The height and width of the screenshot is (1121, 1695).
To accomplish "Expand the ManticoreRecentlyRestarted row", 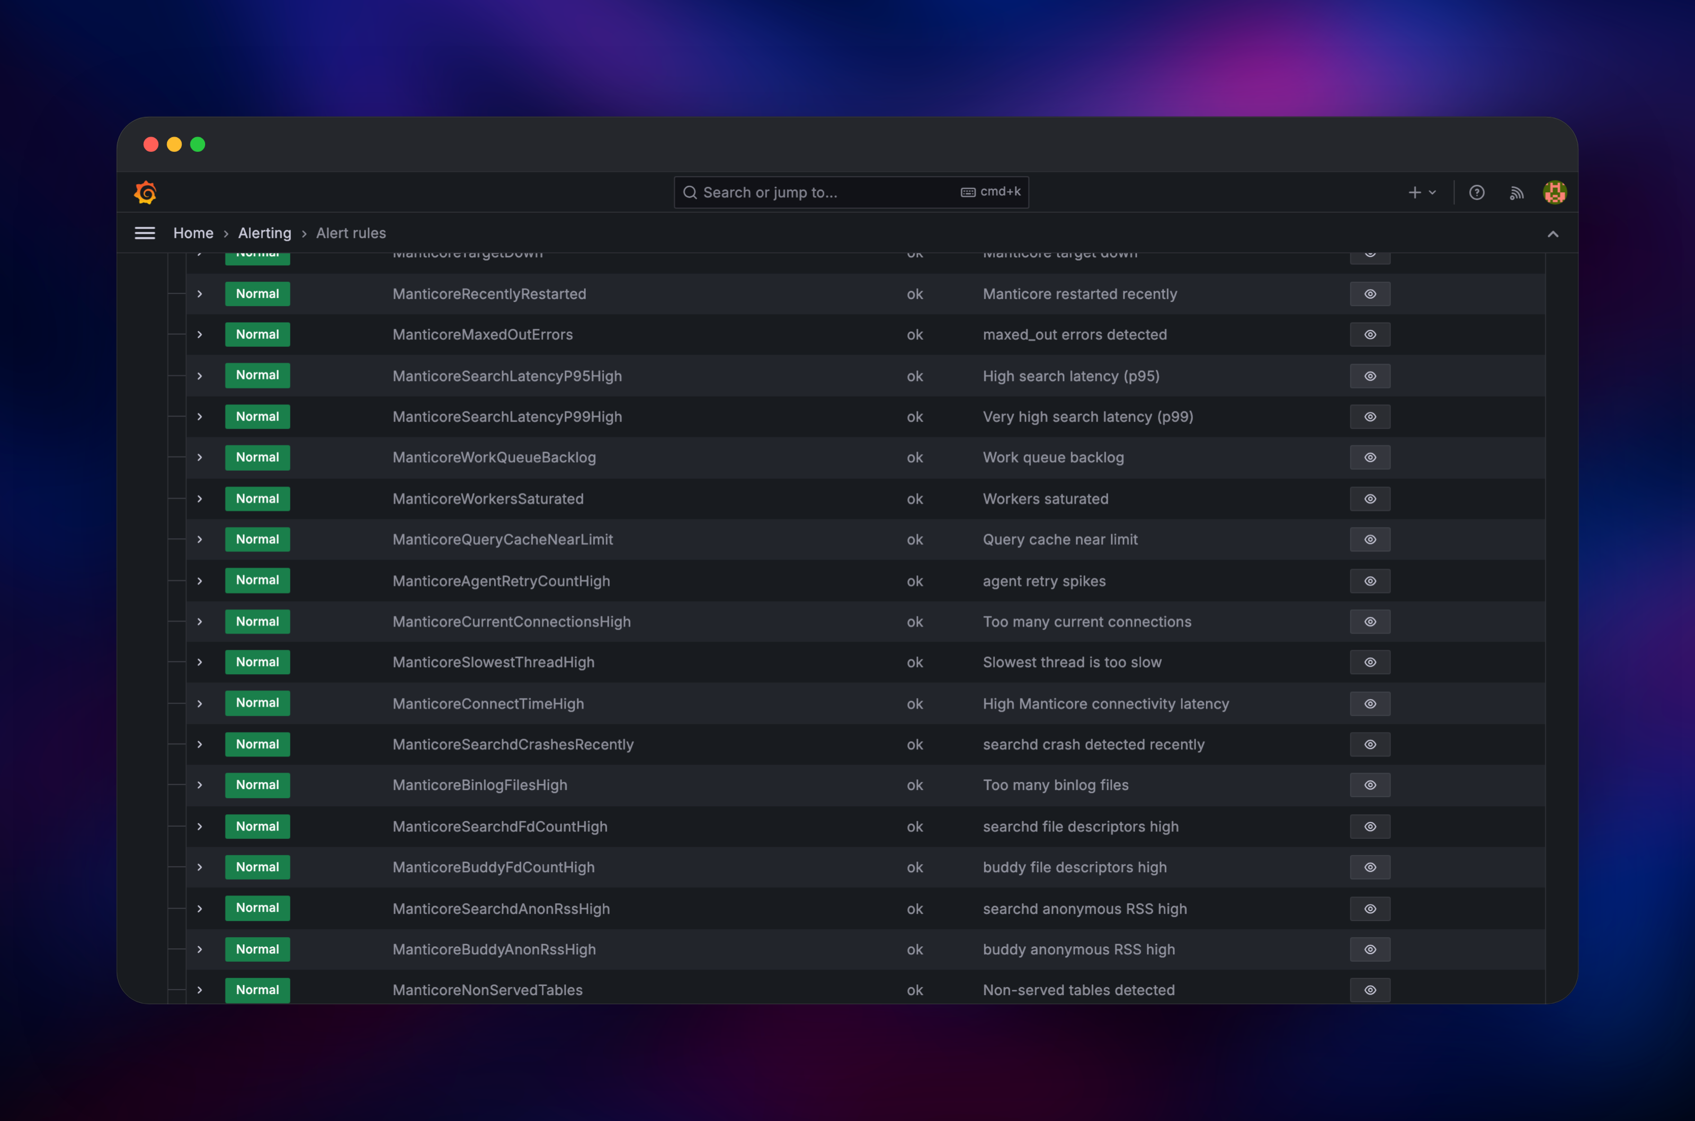I will [200, 294].
